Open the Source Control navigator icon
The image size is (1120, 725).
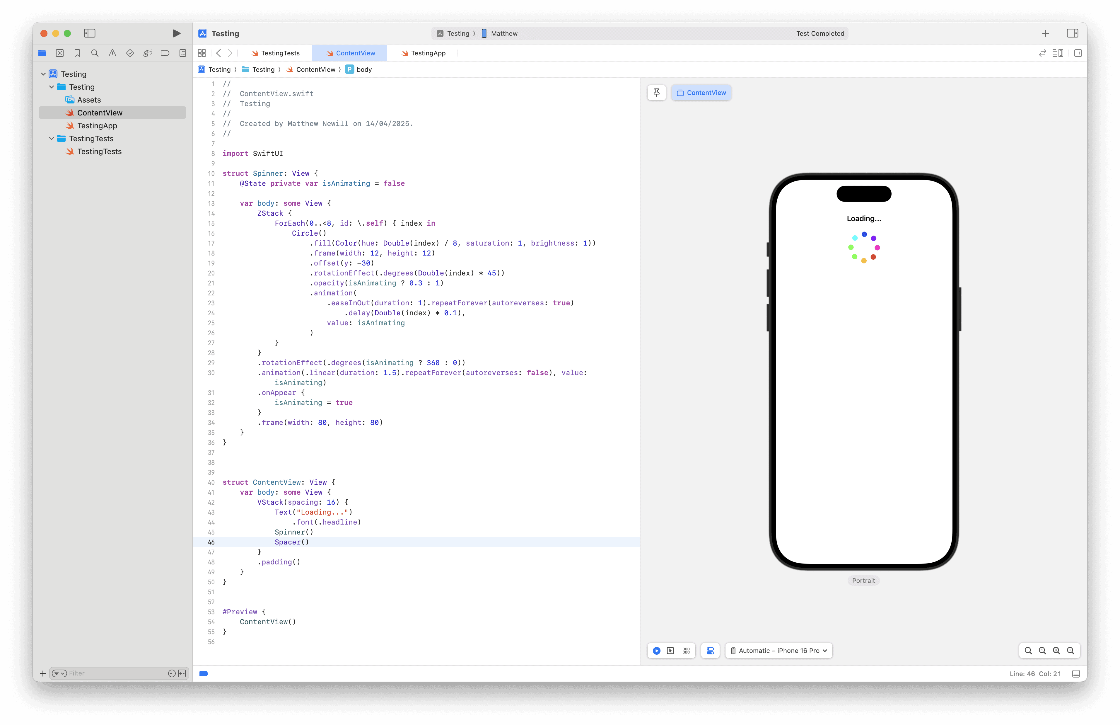(60, 53)
